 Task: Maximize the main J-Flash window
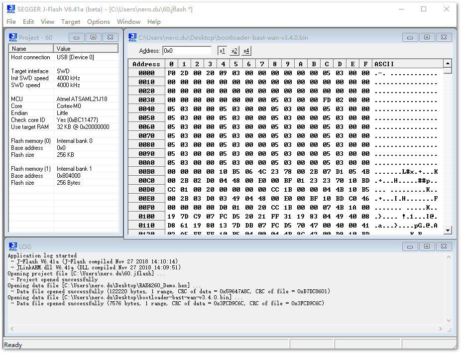(424, 9)
